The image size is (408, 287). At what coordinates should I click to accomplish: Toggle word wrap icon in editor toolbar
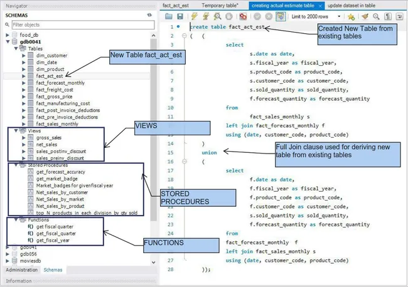pos(399,17)
